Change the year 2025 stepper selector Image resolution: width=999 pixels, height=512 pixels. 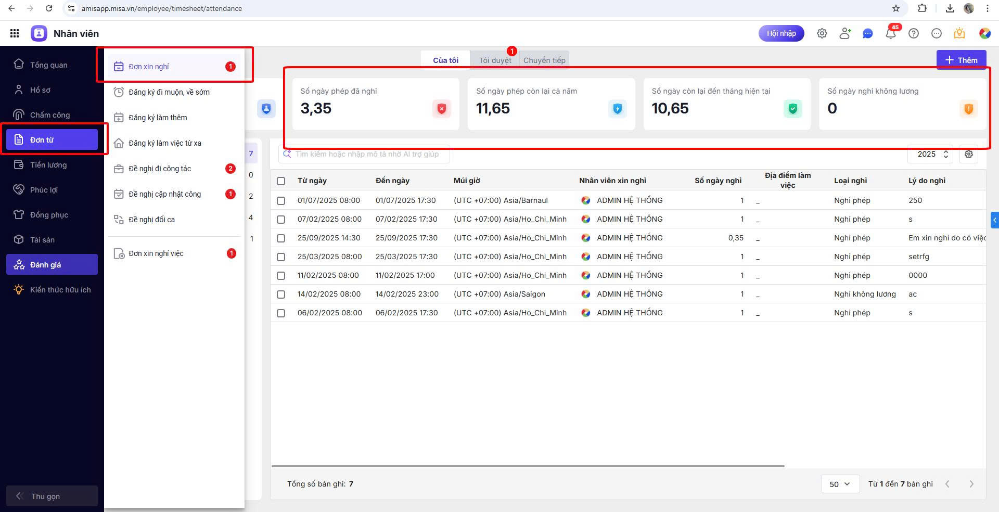pyautogui.click(x=945, y=154)
